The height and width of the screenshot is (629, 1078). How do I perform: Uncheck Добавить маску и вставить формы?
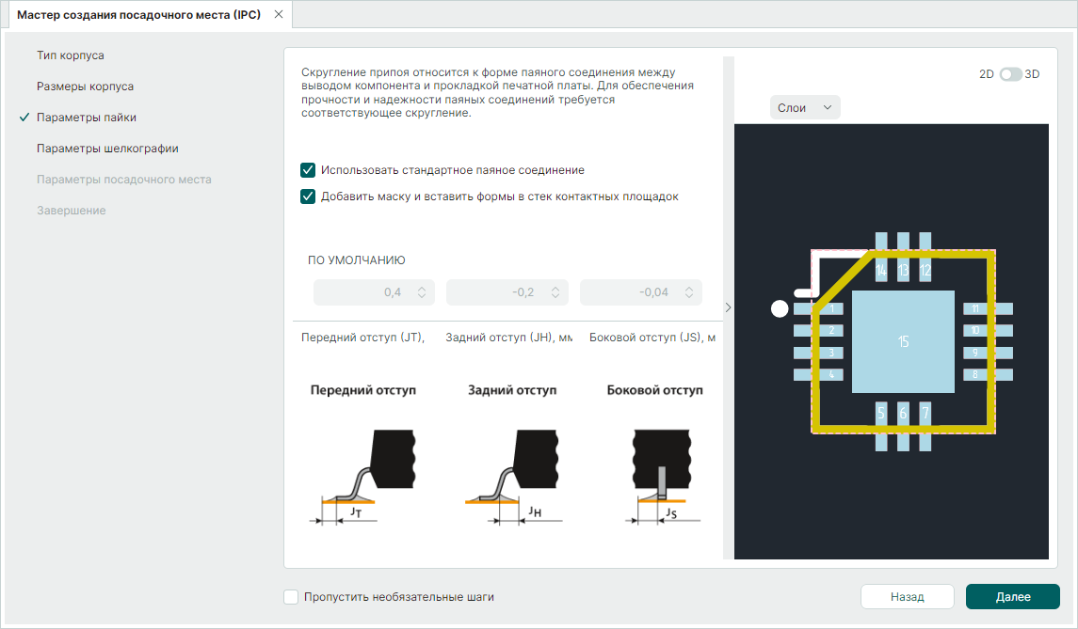point(307,197)
